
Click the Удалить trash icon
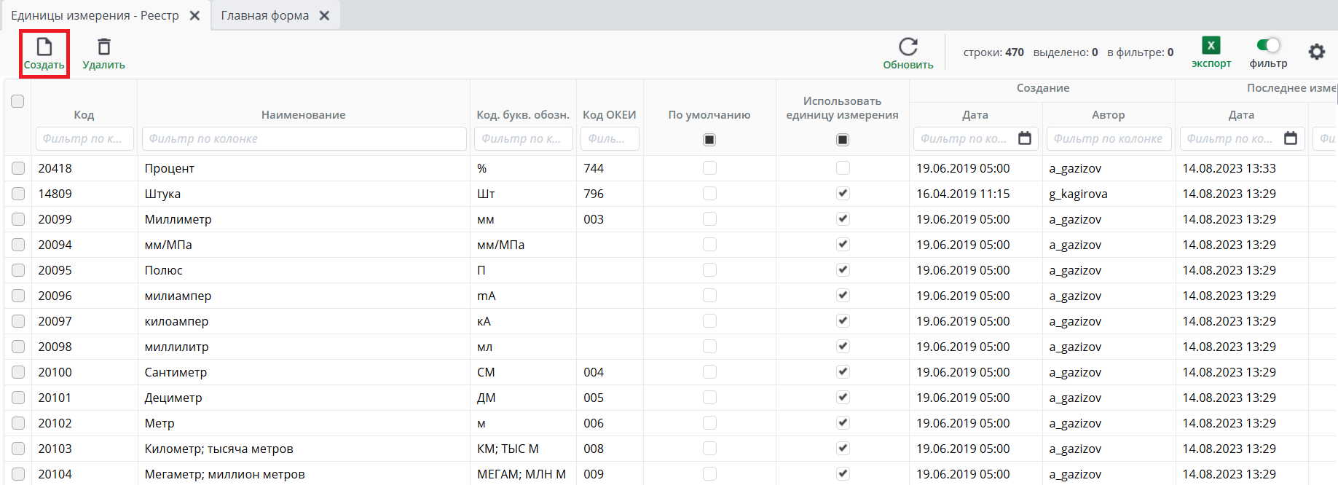point(104,47)
